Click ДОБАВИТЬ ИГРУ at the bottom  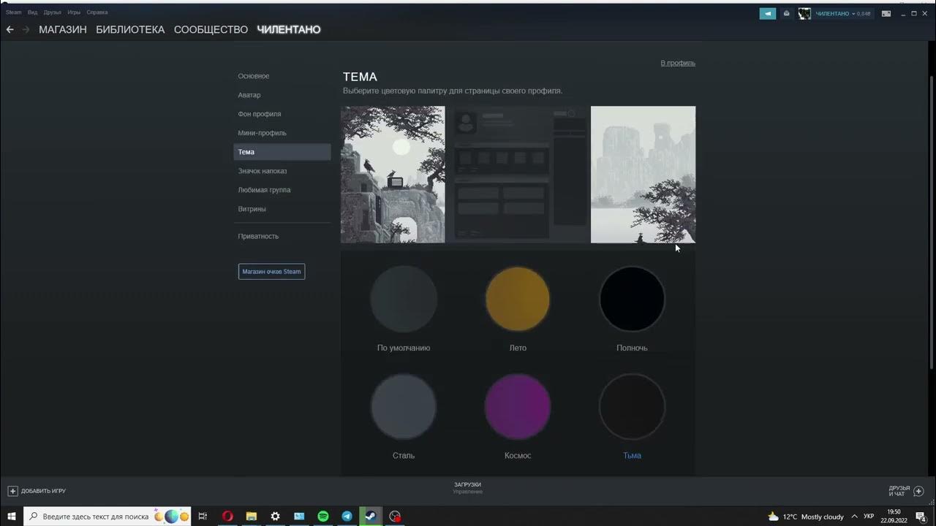tap(43, 491)
